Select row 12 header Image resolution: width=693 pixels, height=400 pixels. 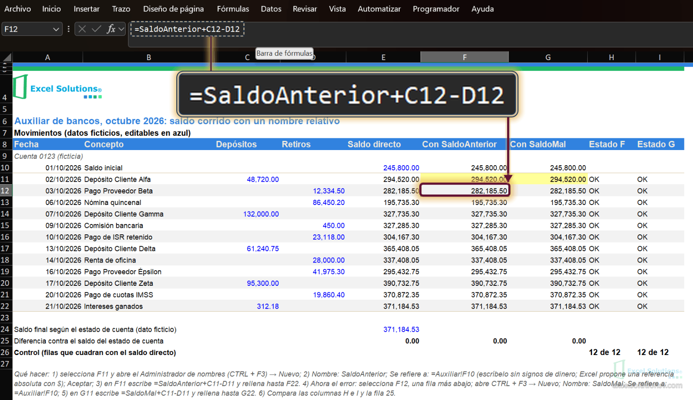pyautogui.click(x=6, y=191)
